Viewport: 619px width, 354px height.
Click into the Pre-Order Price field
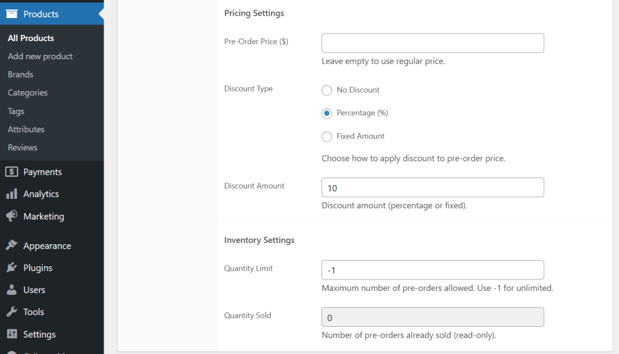(432, 43)
